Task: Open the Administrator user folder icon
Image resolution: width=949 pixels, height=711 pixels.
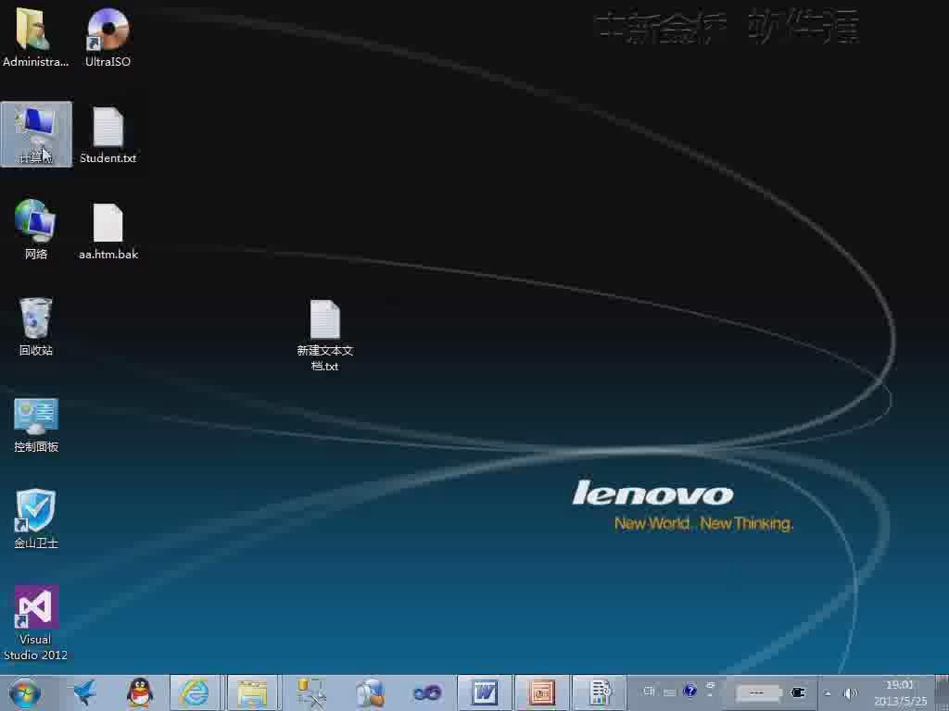Action: 34,36
